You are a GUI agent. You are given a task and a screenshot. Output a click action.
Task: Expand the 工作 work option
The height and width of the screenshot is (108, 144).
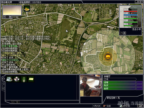click(x=120, y=79)
